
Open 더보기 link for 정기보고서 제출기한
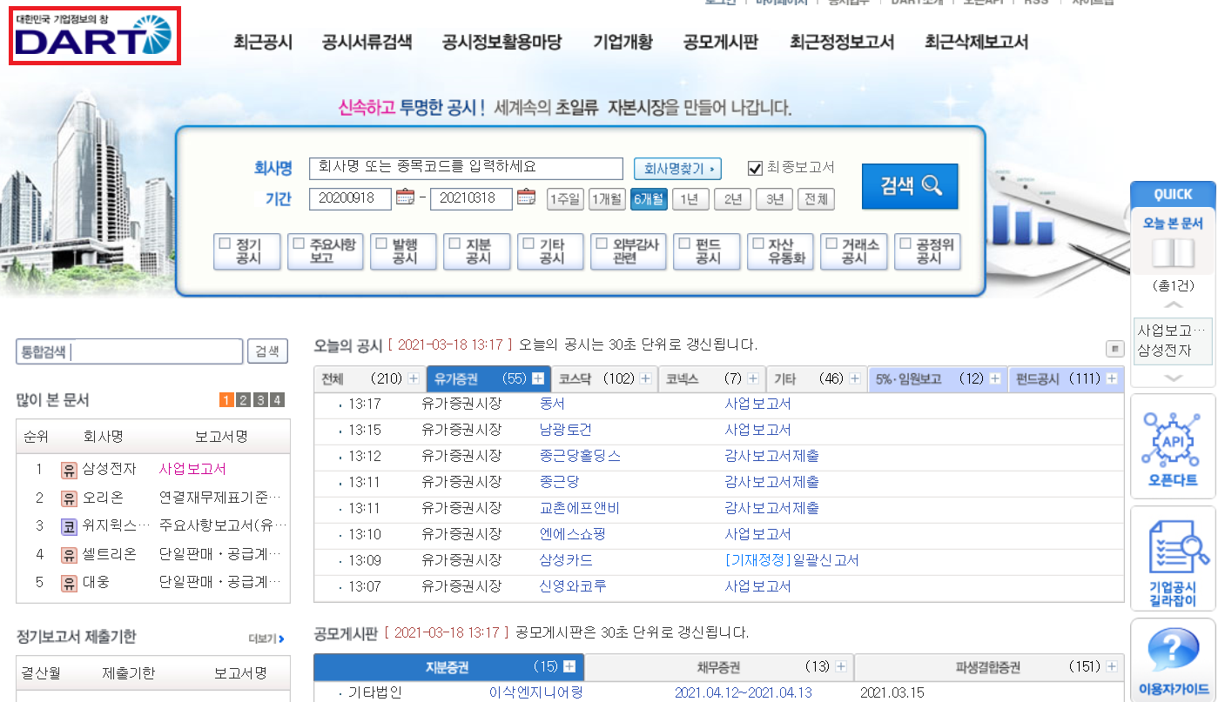coord(266,638)
